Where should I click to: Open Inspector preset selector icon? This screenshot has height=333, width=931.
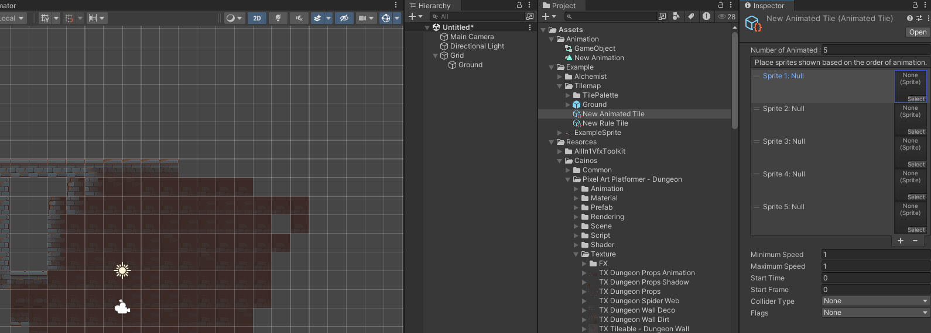tap(919, 18)
